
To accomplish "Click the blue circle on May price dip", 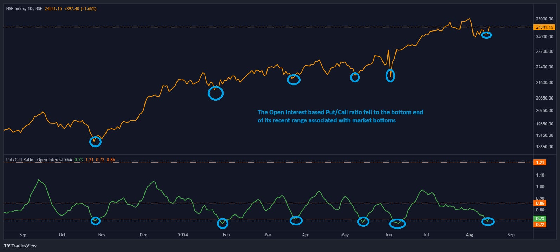I will pos(355,77).
